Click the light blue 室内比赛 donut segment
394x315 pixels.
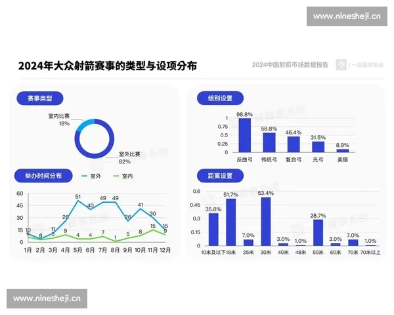[x=83, y=124]
